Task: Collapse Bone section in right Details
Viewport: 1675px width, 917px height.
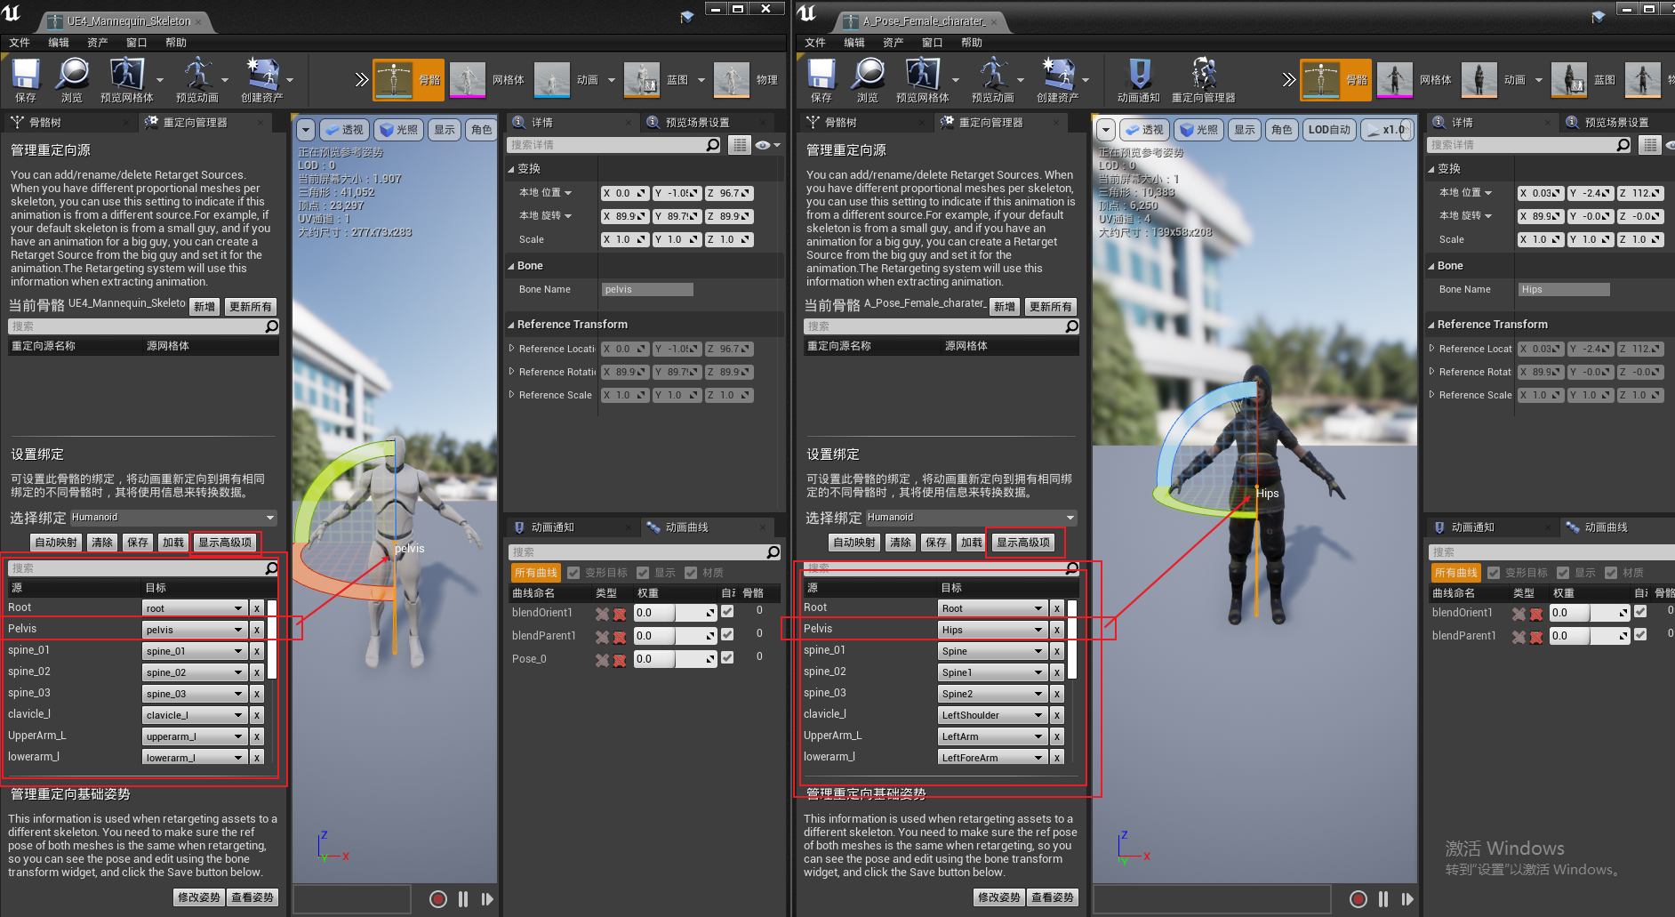Action: (1431, 266)
